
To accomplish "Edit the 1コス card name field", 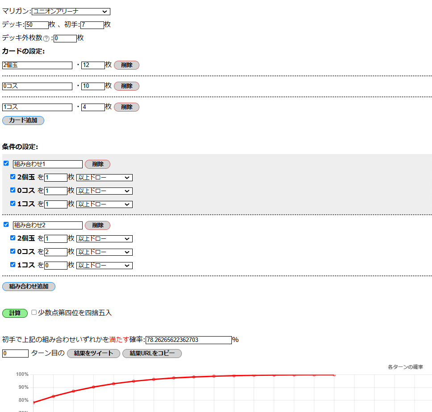I will [x=37, y=107].
